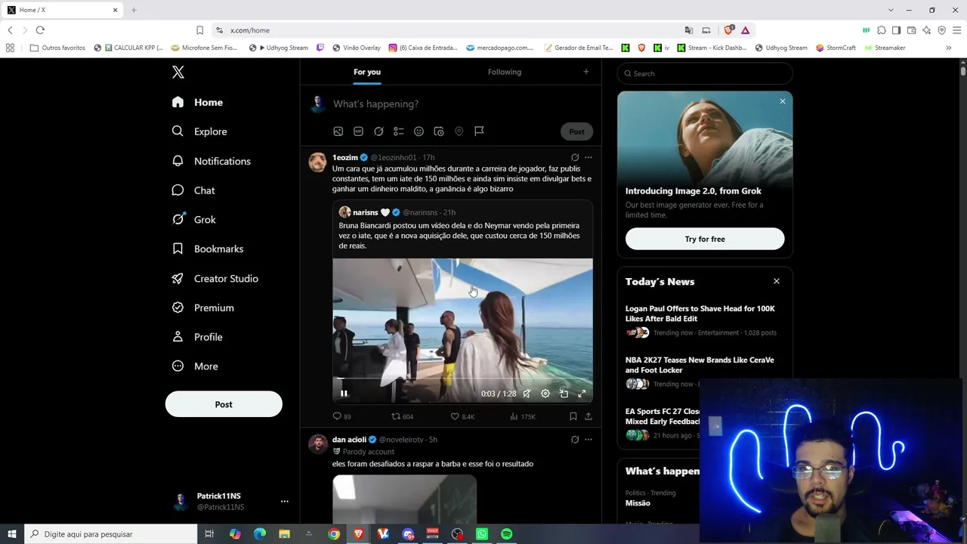Dismiss the Grok Image 2.0 ad
Image resolution: width=967 pixels, height=544 pixels.
783,101
